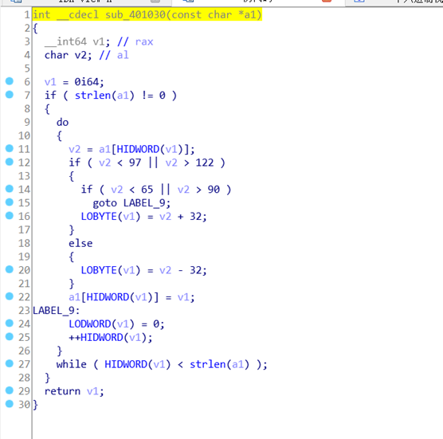
Task: Click breakpoint marker beside line 11
Action: coord(10,148)
